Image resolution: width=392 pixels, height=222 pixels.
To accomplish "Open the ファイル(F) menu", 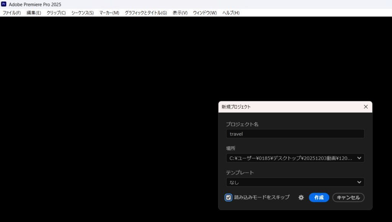I will coord(11,13).
